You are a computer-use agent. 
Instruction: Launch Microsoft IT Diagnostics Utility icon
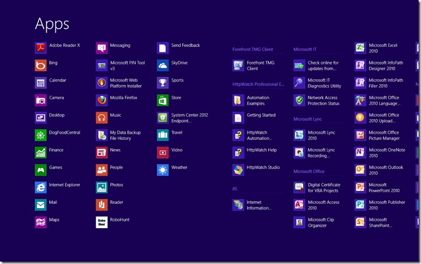pos(299,83)
